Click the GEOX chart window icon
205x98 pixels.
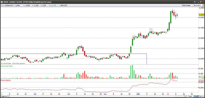click(x=2, y=2)
